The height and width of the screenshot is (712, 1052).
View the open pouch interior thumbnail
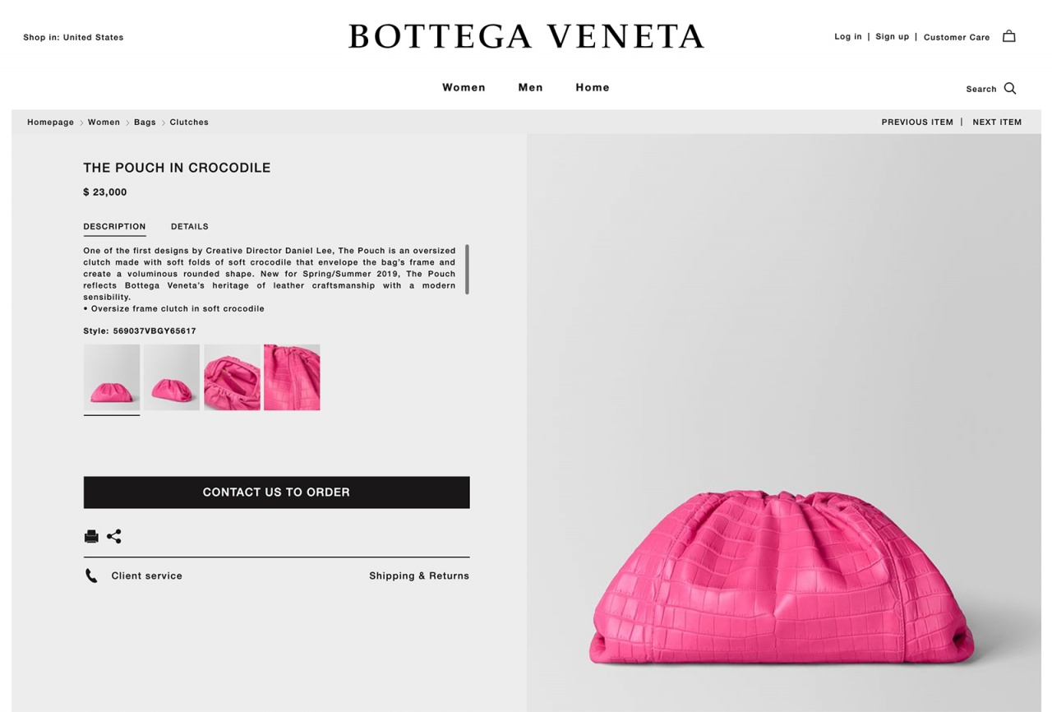(232, 377)
